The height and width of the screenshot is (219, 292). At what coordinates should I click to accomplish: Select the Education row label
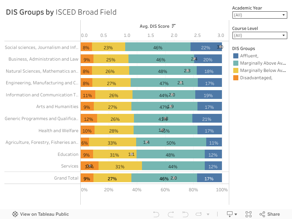pyautogui.click(x=68, y=154)
